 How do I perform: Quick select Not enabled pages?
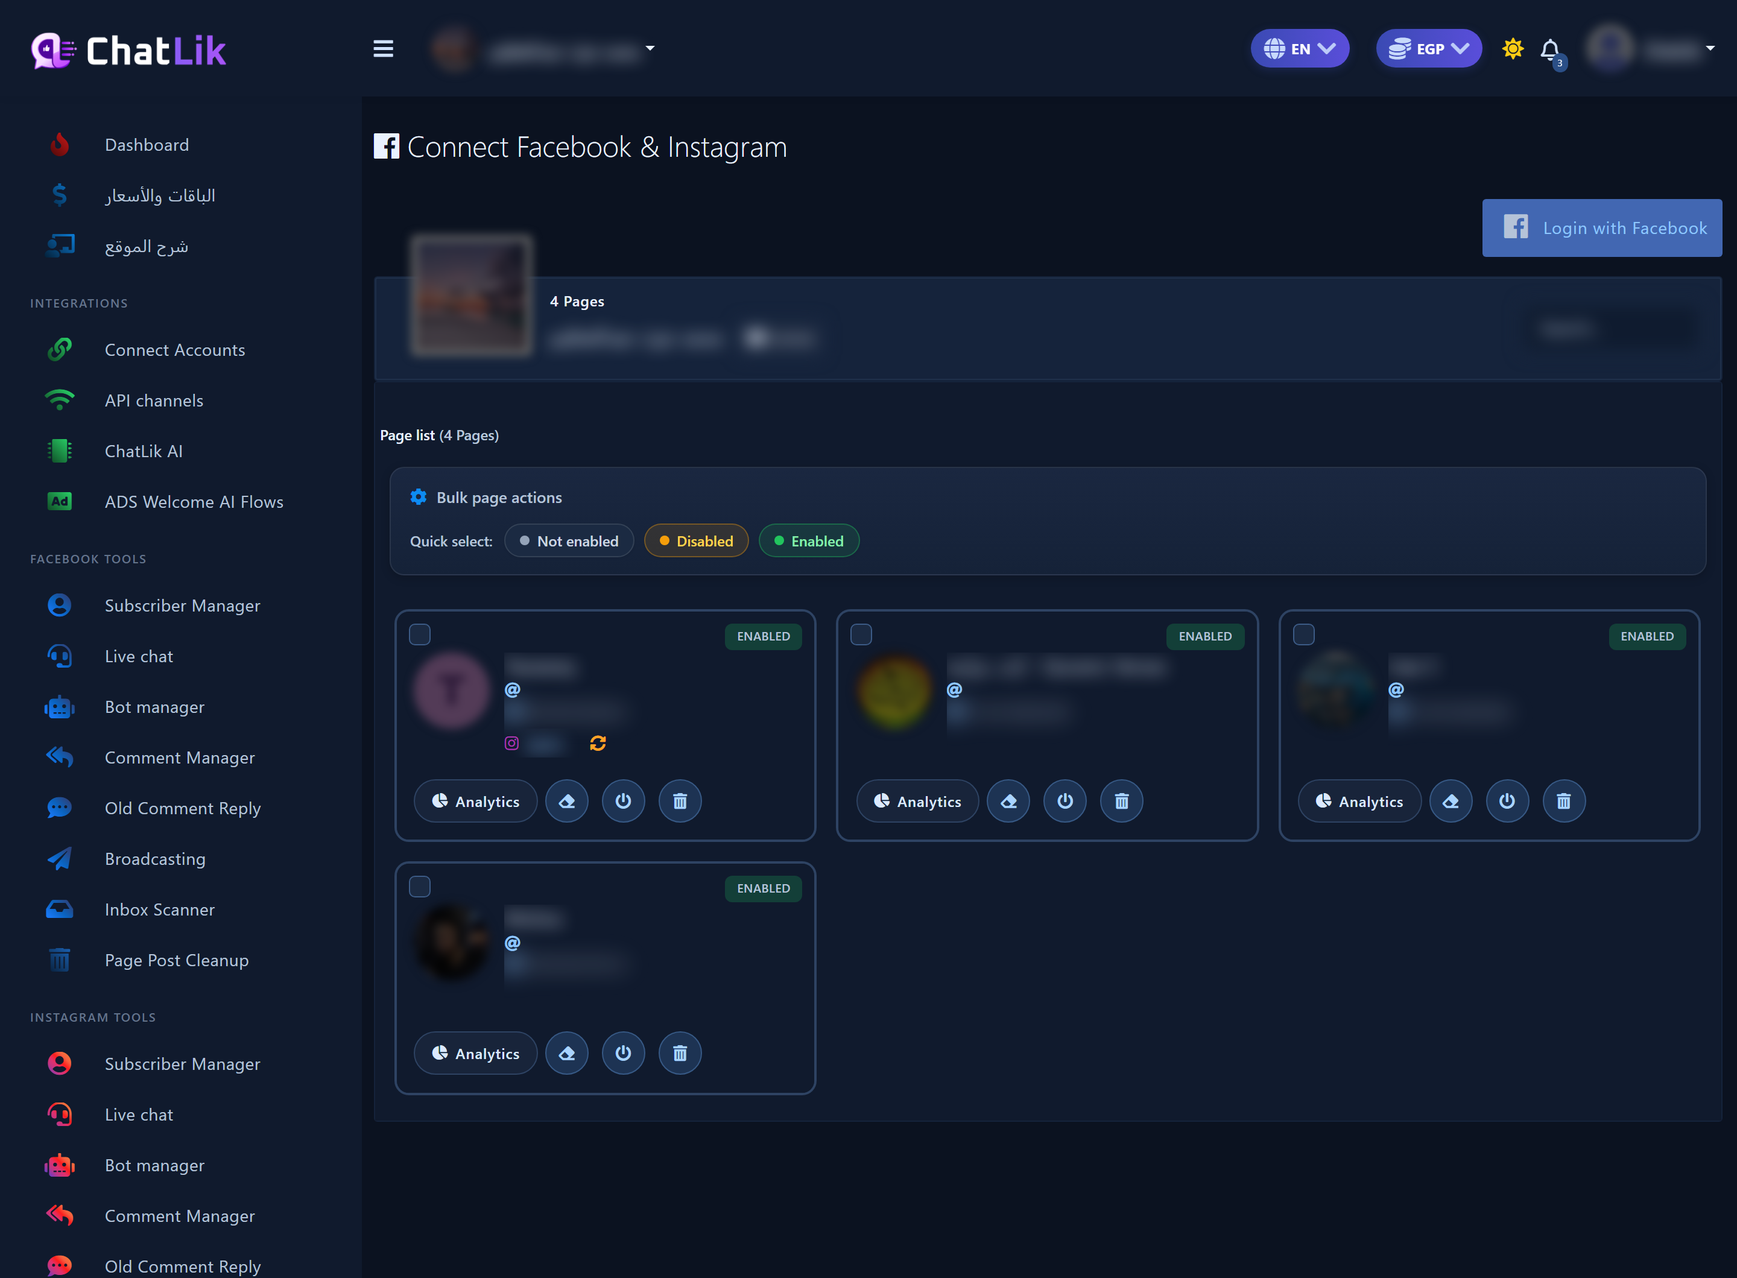(569, 541)
